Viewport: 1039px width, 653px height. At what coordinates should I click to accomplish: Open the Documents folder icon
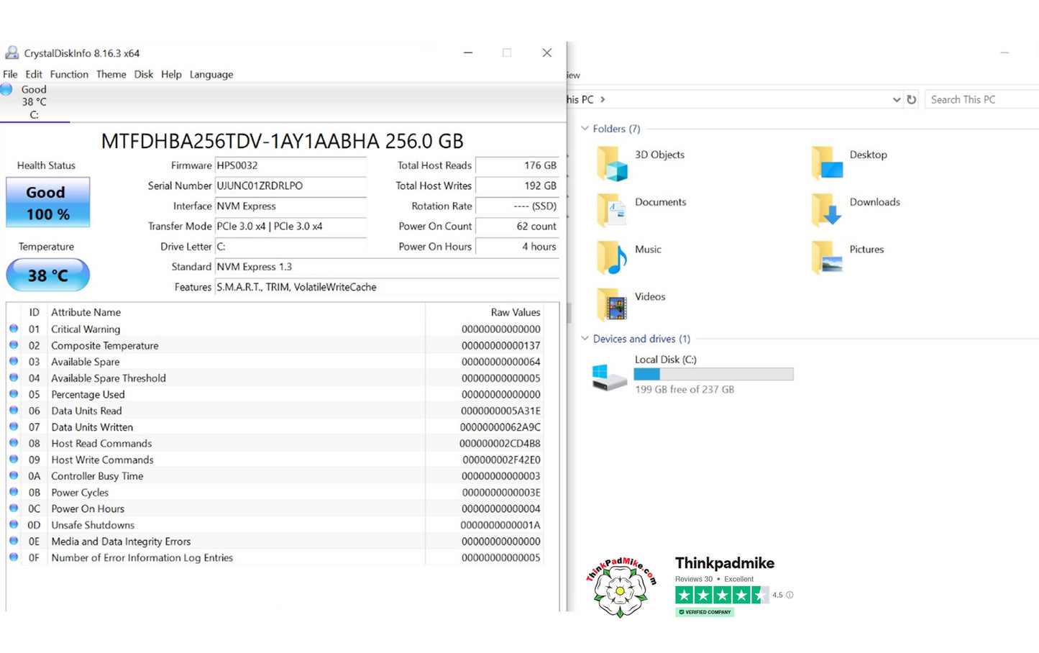point(612,210)
